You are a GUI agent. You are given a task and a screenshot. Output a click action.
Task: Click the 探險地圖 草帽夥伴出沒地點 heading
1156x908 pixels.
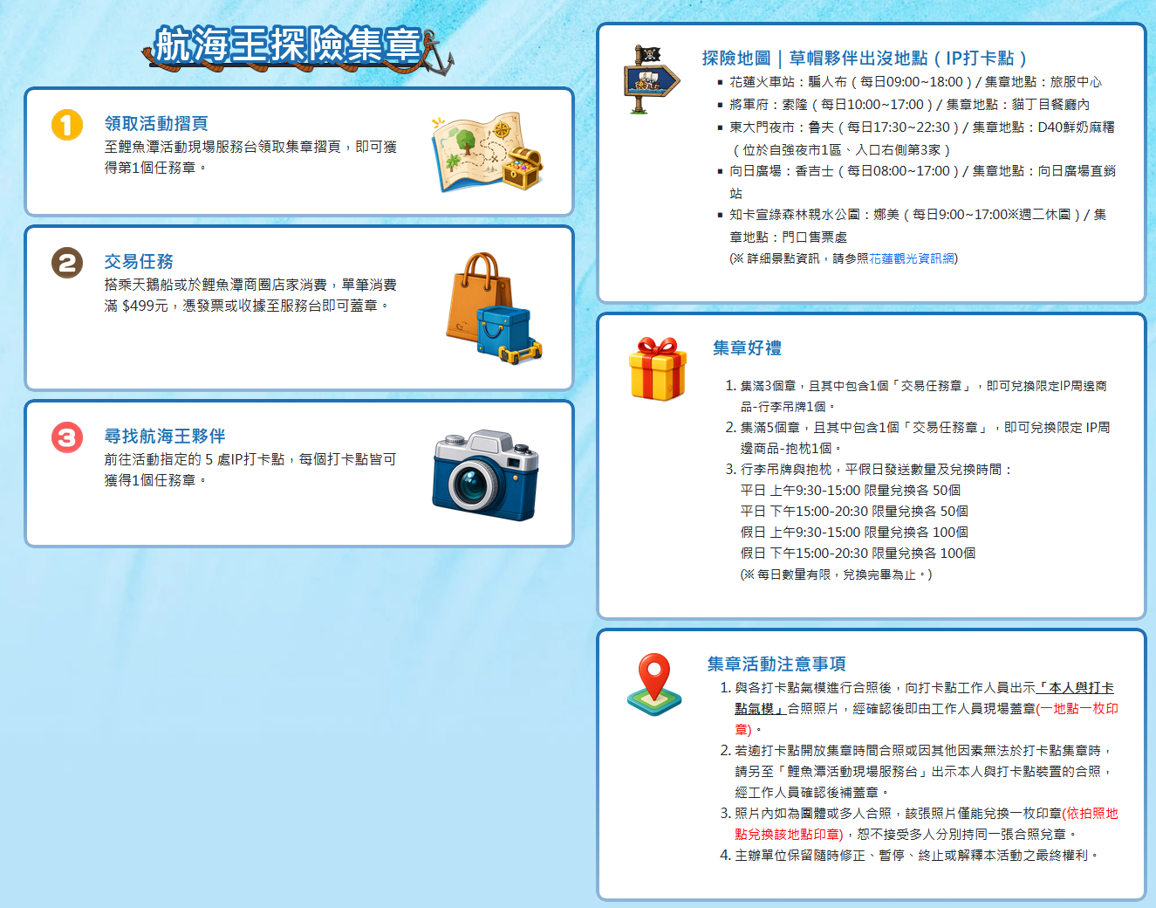(865, 58)
